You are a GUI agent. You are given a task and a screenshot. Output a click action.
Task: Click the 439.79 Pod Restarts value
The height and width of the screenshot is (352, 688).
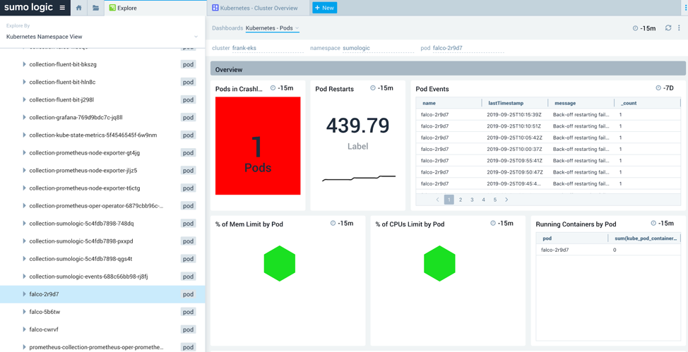coord(357,126)
